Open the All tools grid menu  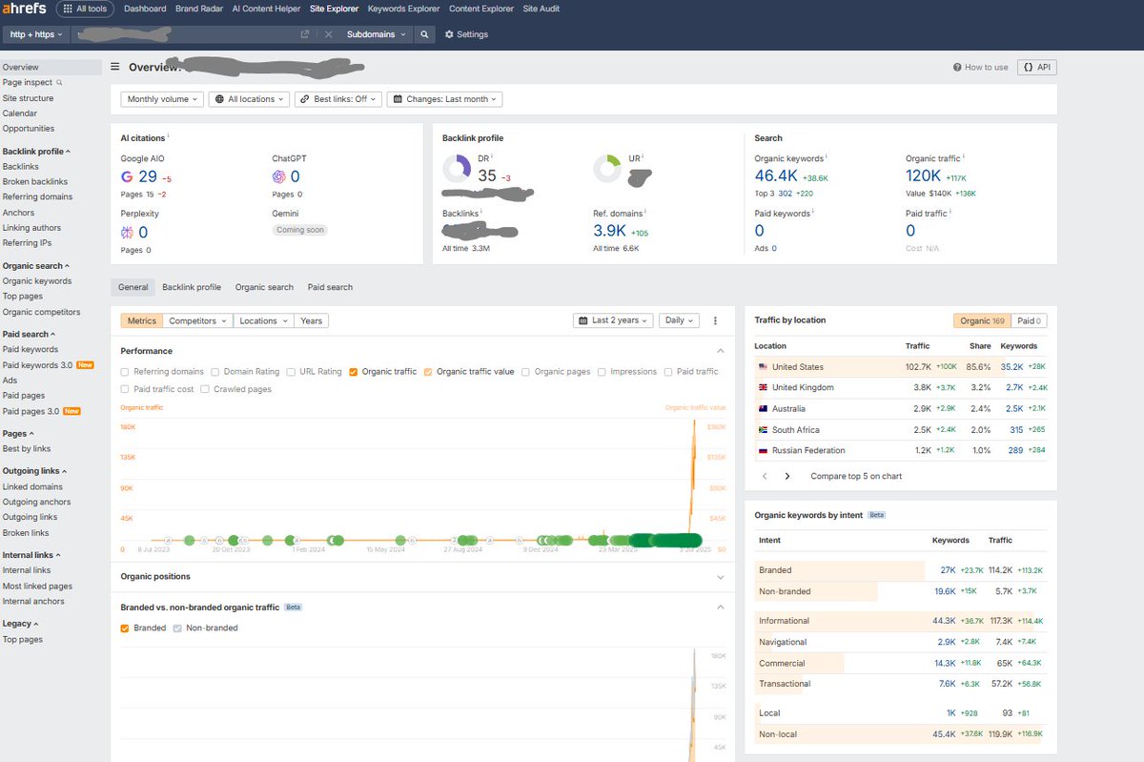tap(84, 9)
